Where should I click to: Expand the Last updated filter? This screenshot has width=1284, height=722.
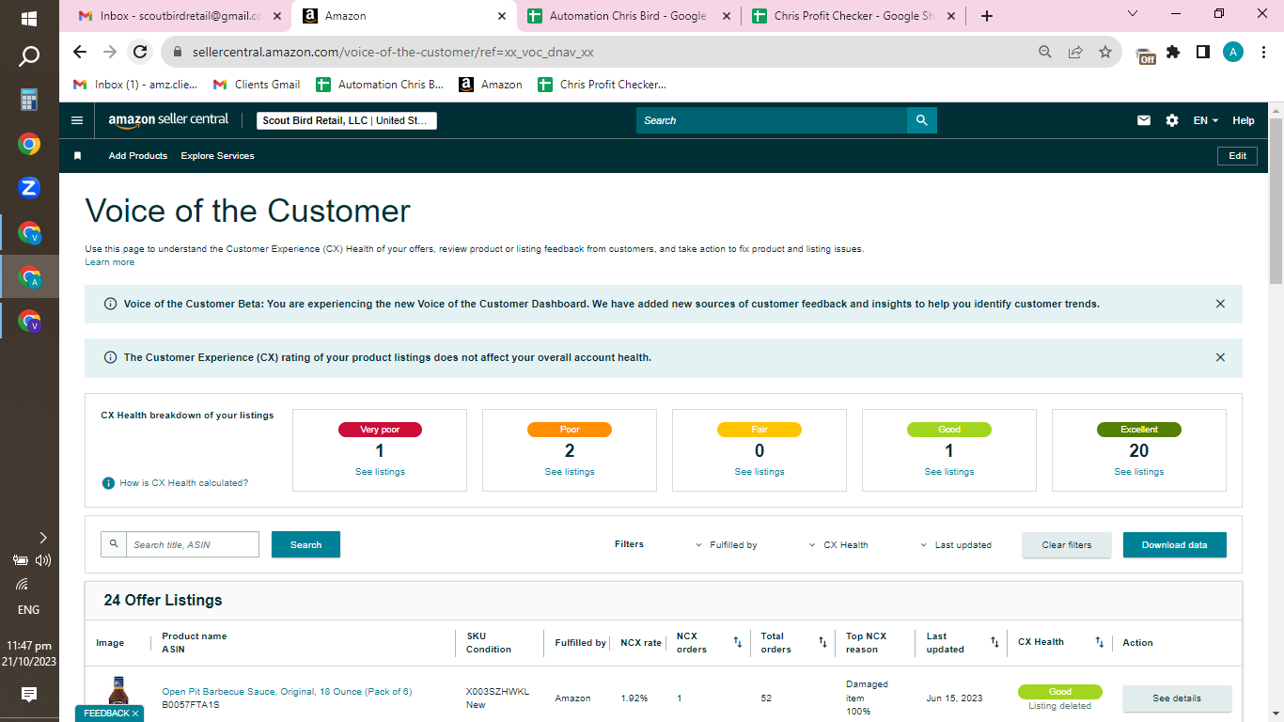[955, 545]
